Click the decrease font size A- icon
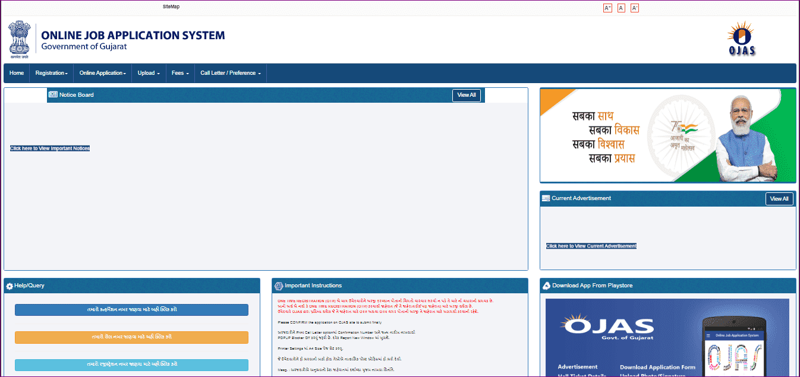The image size is (800, 377). pyautogui.click(x=635, y=8)
